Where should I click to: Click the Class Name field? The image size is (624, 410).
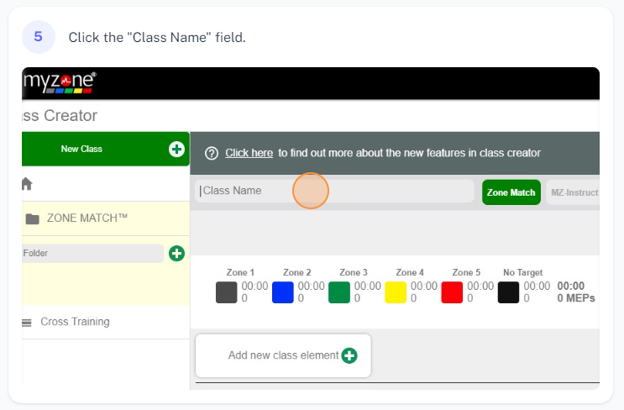coord(336,192)
